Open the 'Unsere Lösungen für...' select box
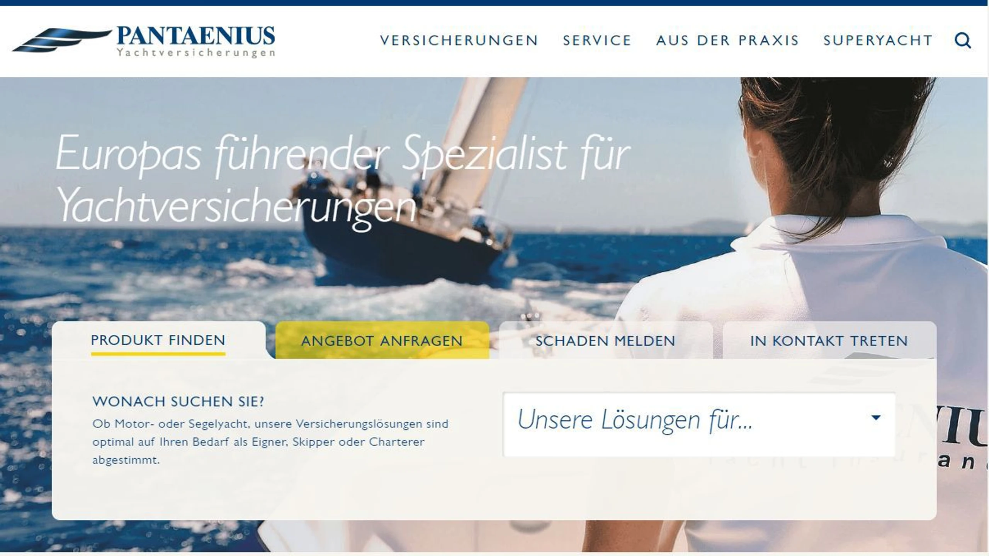Image resolution: width=989 pixels, height=556 pixels. coord(699,424)
